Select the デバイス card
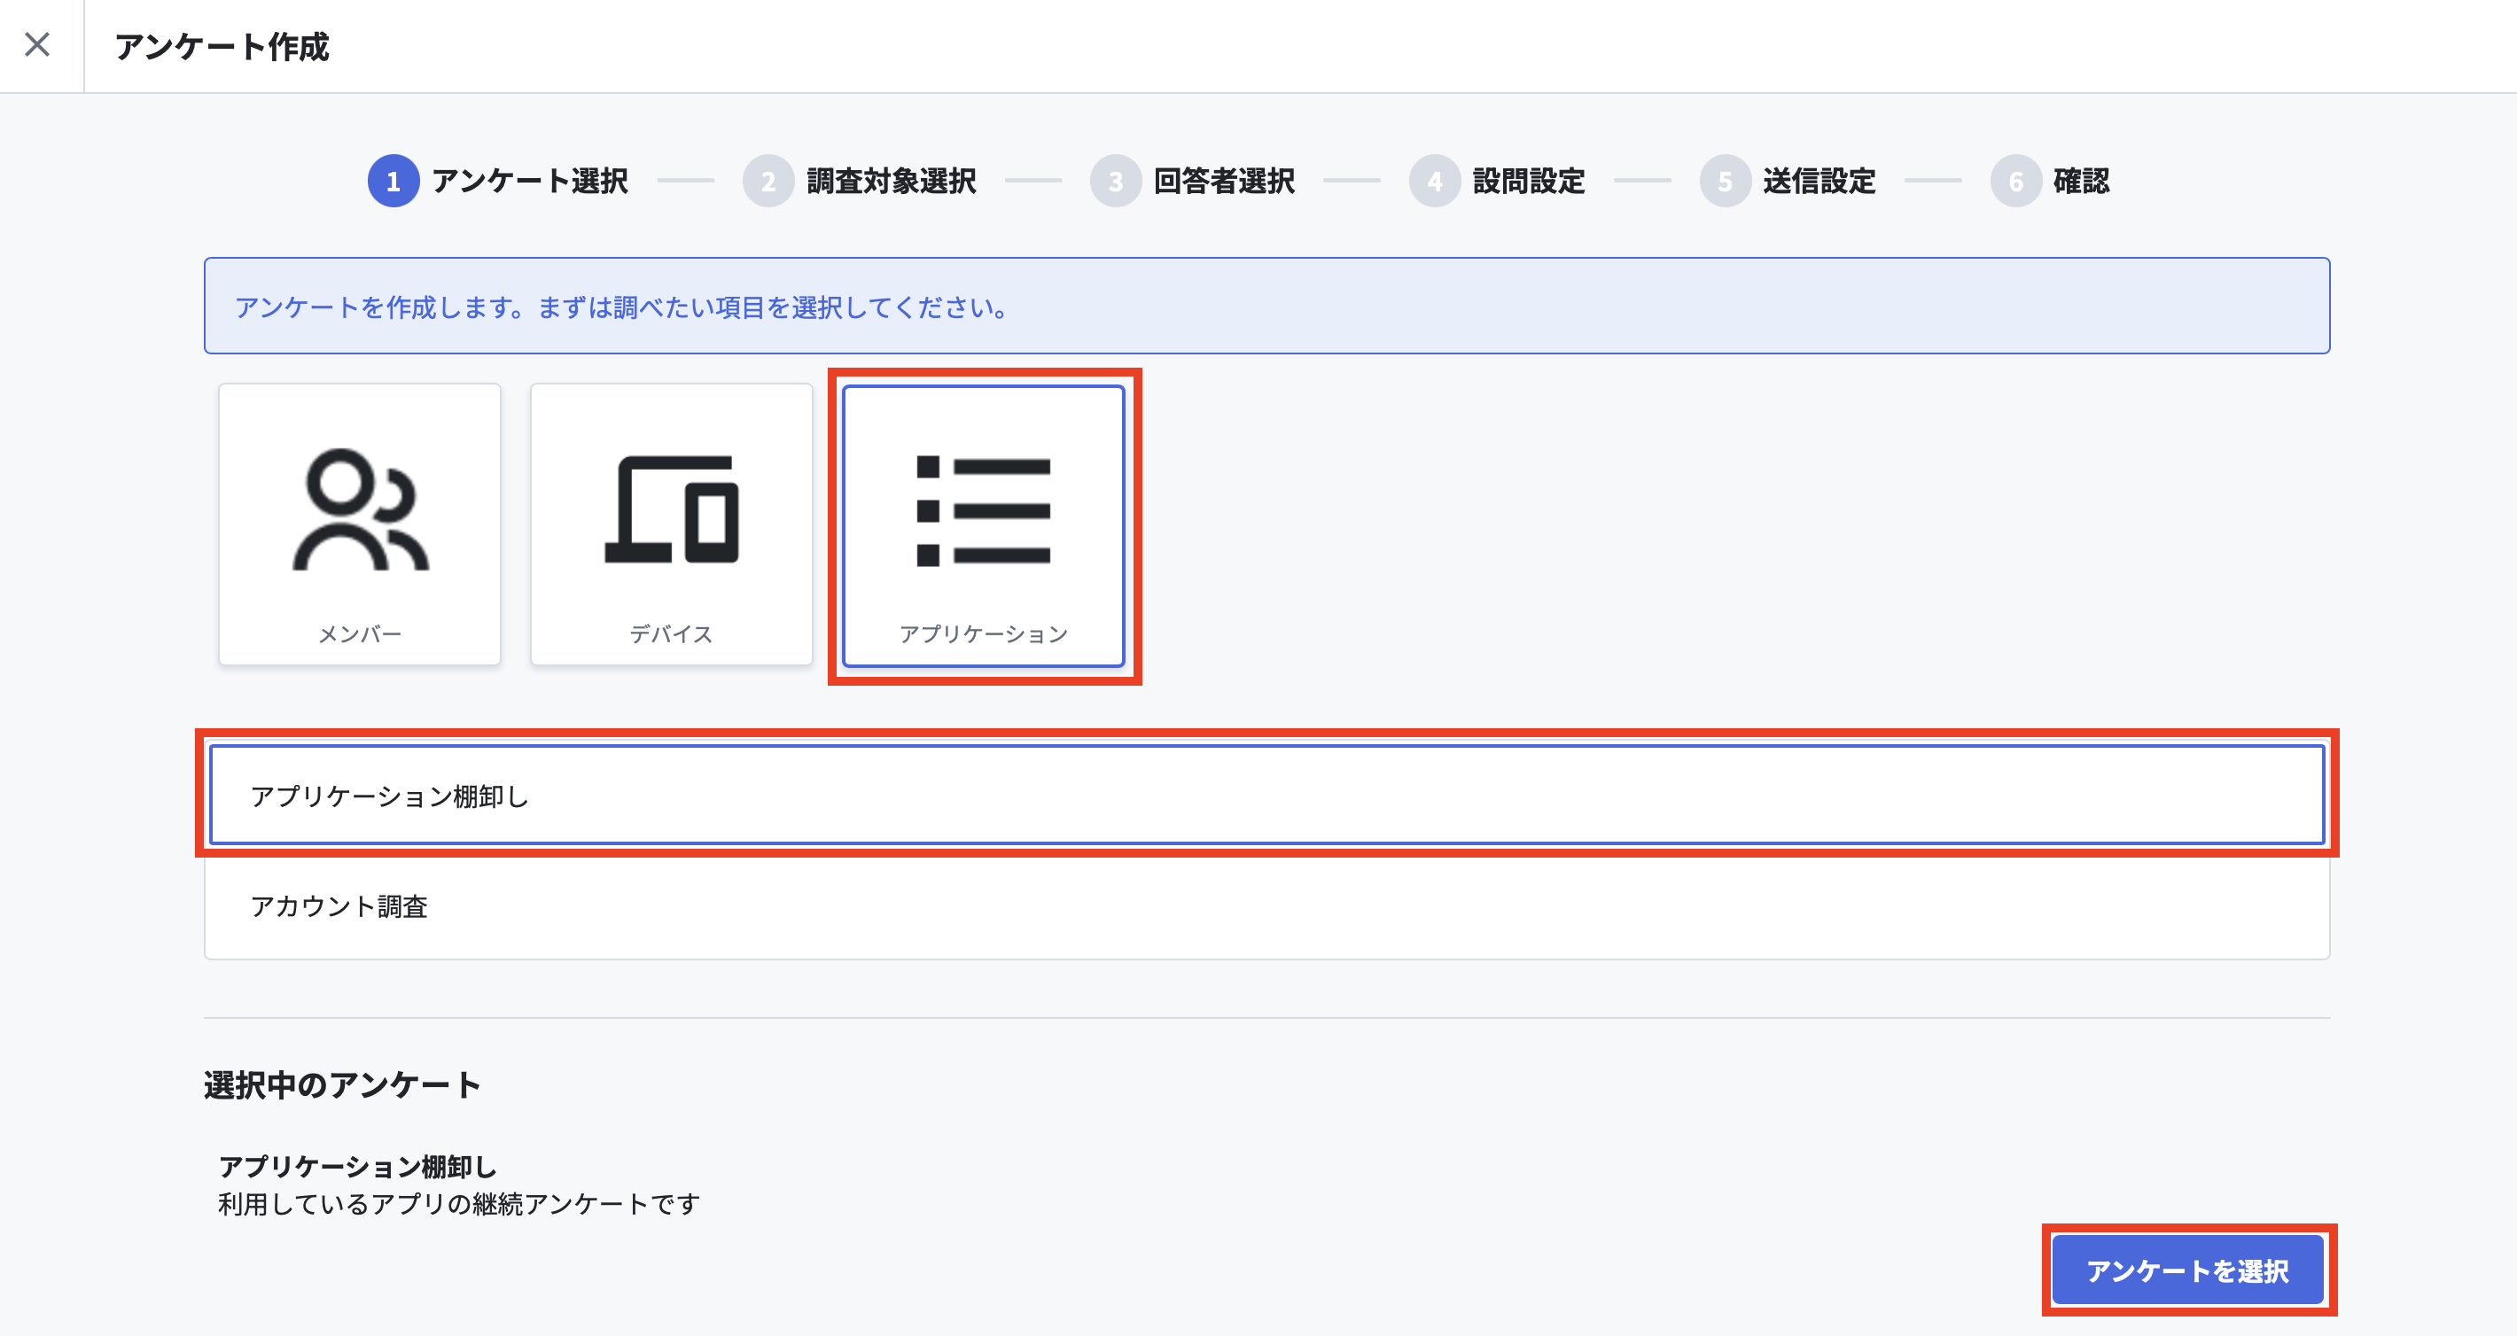2517x1336 pixels. [x=671, y=524]
